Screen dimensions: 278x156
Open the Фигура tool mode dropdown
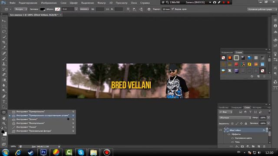point(20,9)
